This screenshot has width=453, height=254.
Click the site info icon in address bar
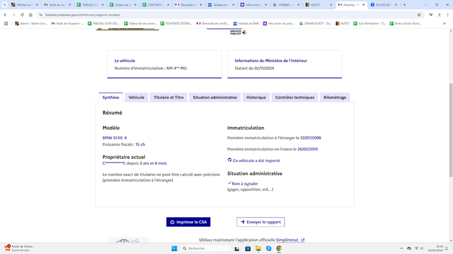coord(41,15)
